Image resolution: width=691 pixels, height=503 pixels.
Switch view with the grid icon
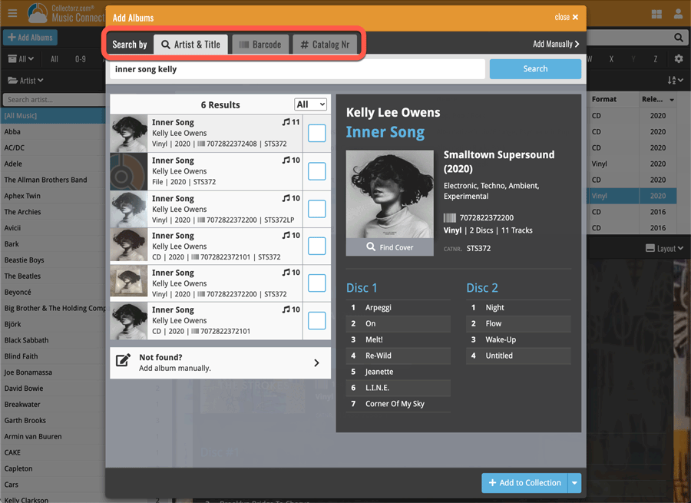tap(656, 14)
